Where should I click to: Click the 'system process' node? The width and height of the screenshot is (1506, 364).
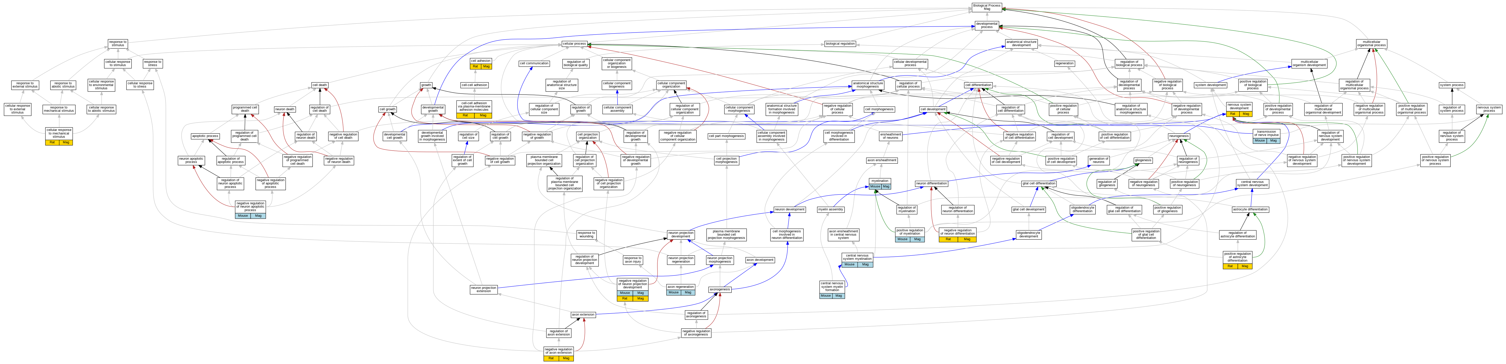1452,85
